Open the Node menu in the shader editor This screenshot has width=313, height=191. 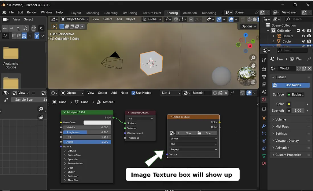(124, 93)
